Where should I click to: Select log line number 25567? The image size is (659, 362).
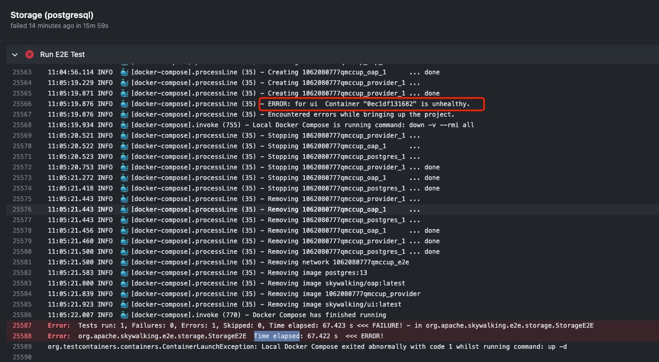[x=22, y=115]
